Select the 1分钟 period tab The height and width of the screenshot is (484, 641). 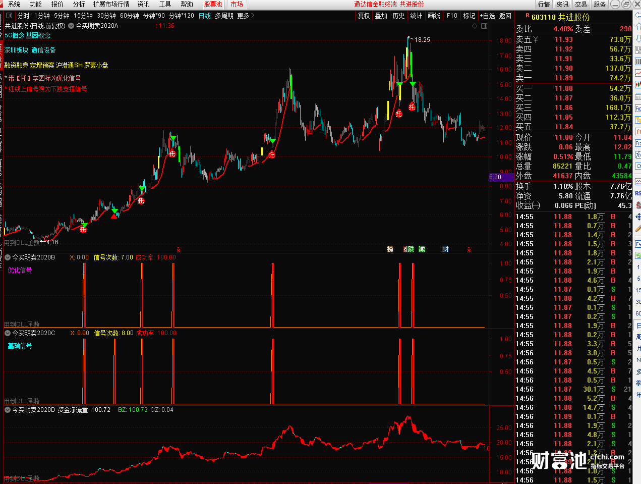point(42,16)
